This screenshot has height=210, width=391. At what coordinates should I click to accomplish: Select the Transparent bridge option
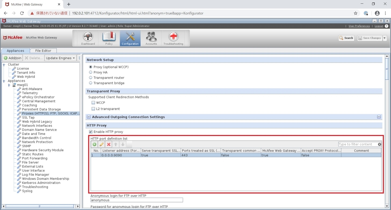click(91, 83)
